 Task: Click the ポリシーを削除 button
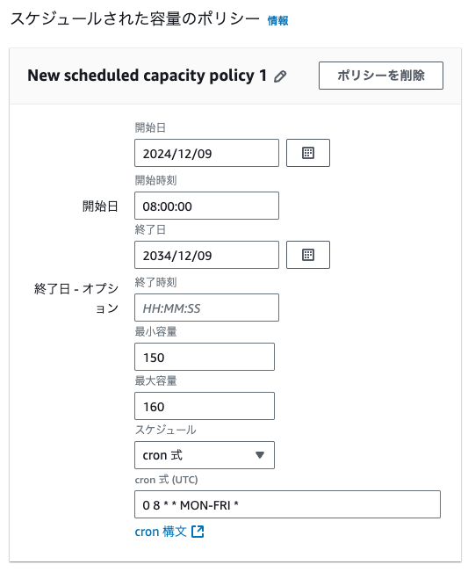pyautogui.click(x=381, y=76)
